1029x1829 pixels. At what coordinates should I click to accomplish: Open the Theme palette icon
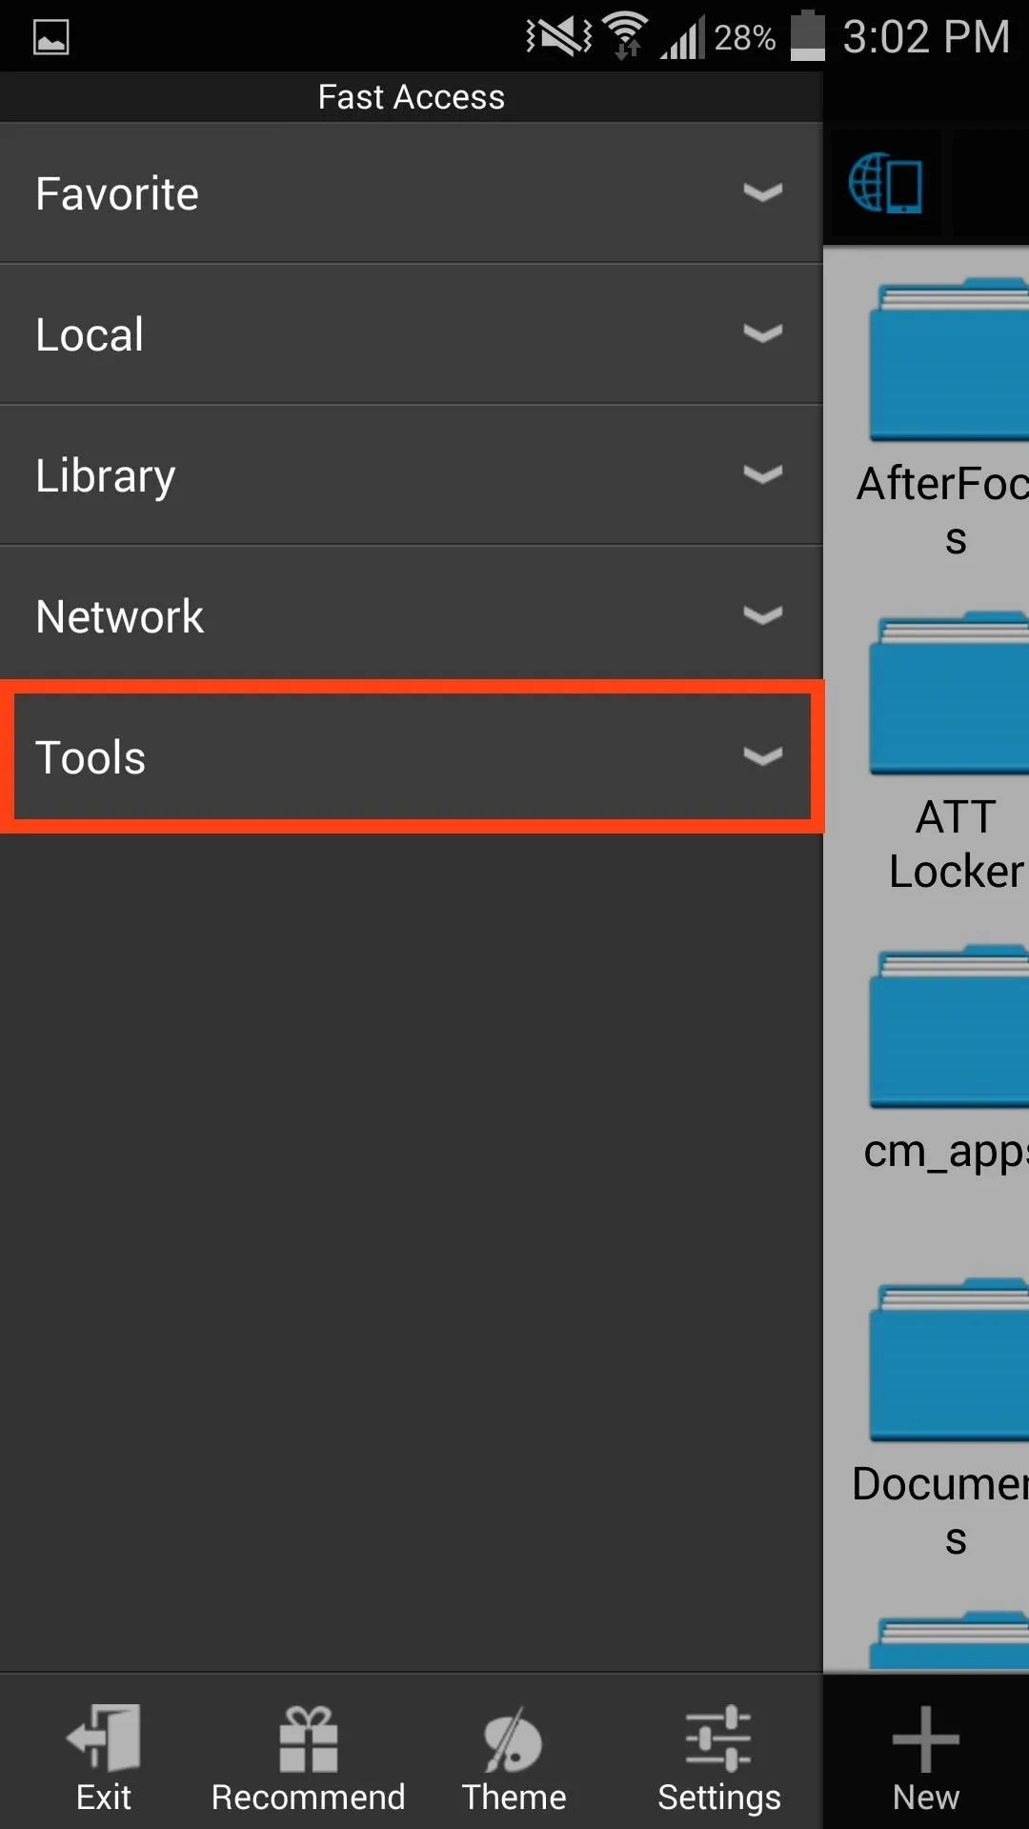[514, 1738]
